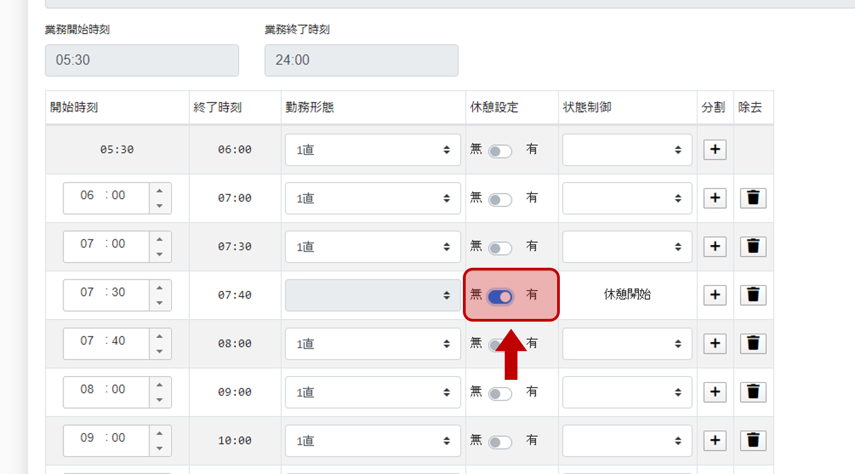The image size is (855, 474).
Task: Turn off break toggle for 07:30 row
Action: [500, 297]
